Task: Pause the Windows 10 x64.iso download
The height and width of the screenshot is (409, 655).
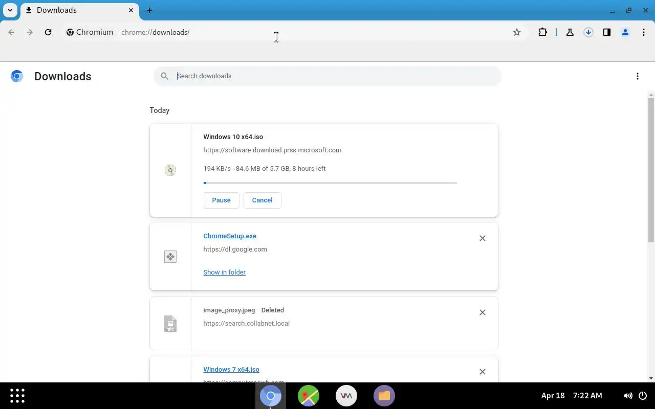Action: pos(221,200)
